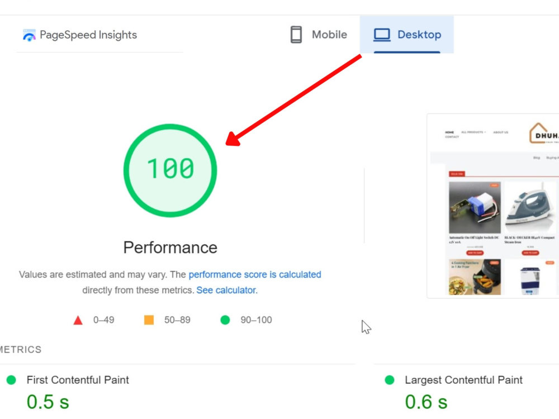Click the '90–100' legend text

256,320
